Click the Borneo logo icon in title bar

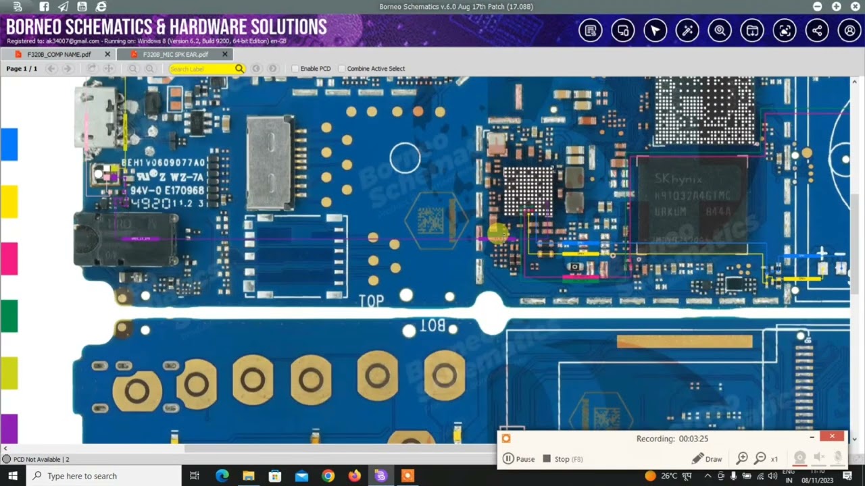point(18,7)
